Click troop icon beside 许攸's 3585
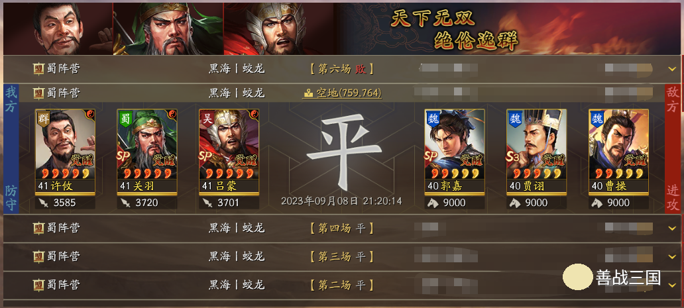The height and width of the screenshot is (308, 684). point(44,203)
